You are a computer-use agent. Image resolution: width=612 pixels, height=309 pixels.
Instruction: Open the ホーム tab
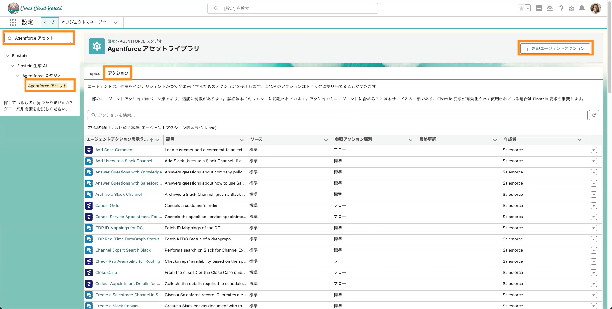[x=50, y=22]
